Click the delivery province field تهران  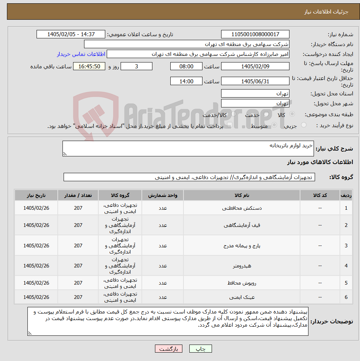pos(255,94)
